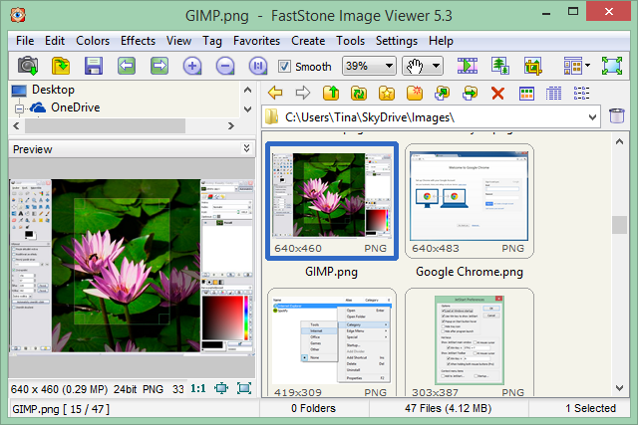Click the Save As floppy disk icon
This screenshot has width=638, height=425.
(94, 67)
